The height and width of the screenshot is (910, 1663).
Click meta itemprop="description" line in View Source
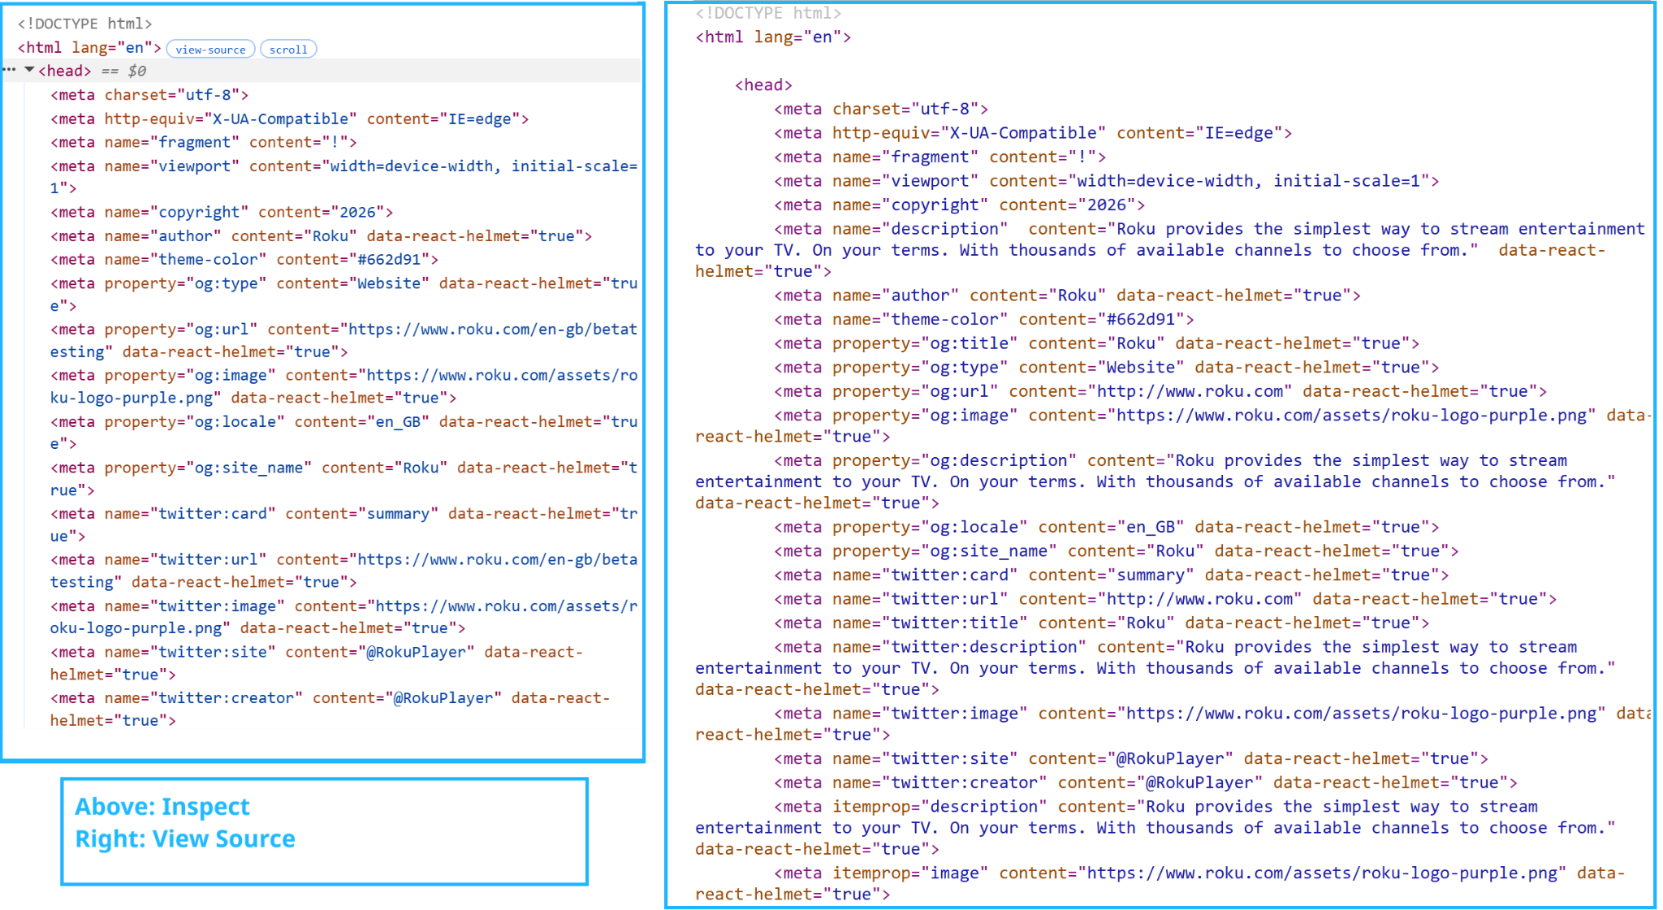tap(1155, 828)
